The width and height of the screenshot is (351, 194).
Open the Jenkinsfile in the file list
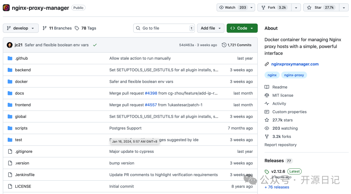click(25, 175)
